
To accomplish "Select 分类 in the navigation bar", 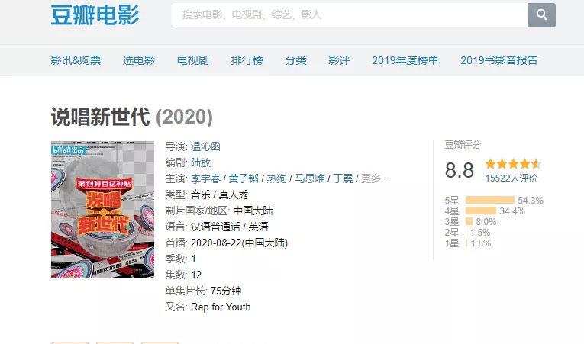I will [295, 60].
